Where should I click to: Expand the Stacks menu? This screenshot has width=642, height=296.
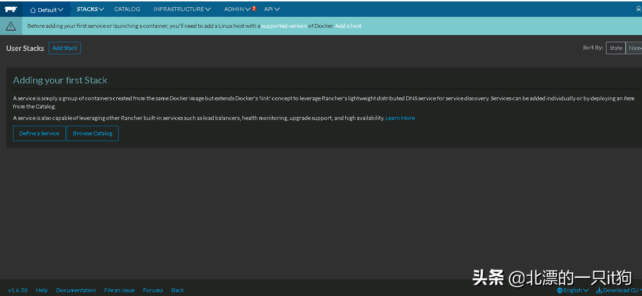tap(90, 9)
